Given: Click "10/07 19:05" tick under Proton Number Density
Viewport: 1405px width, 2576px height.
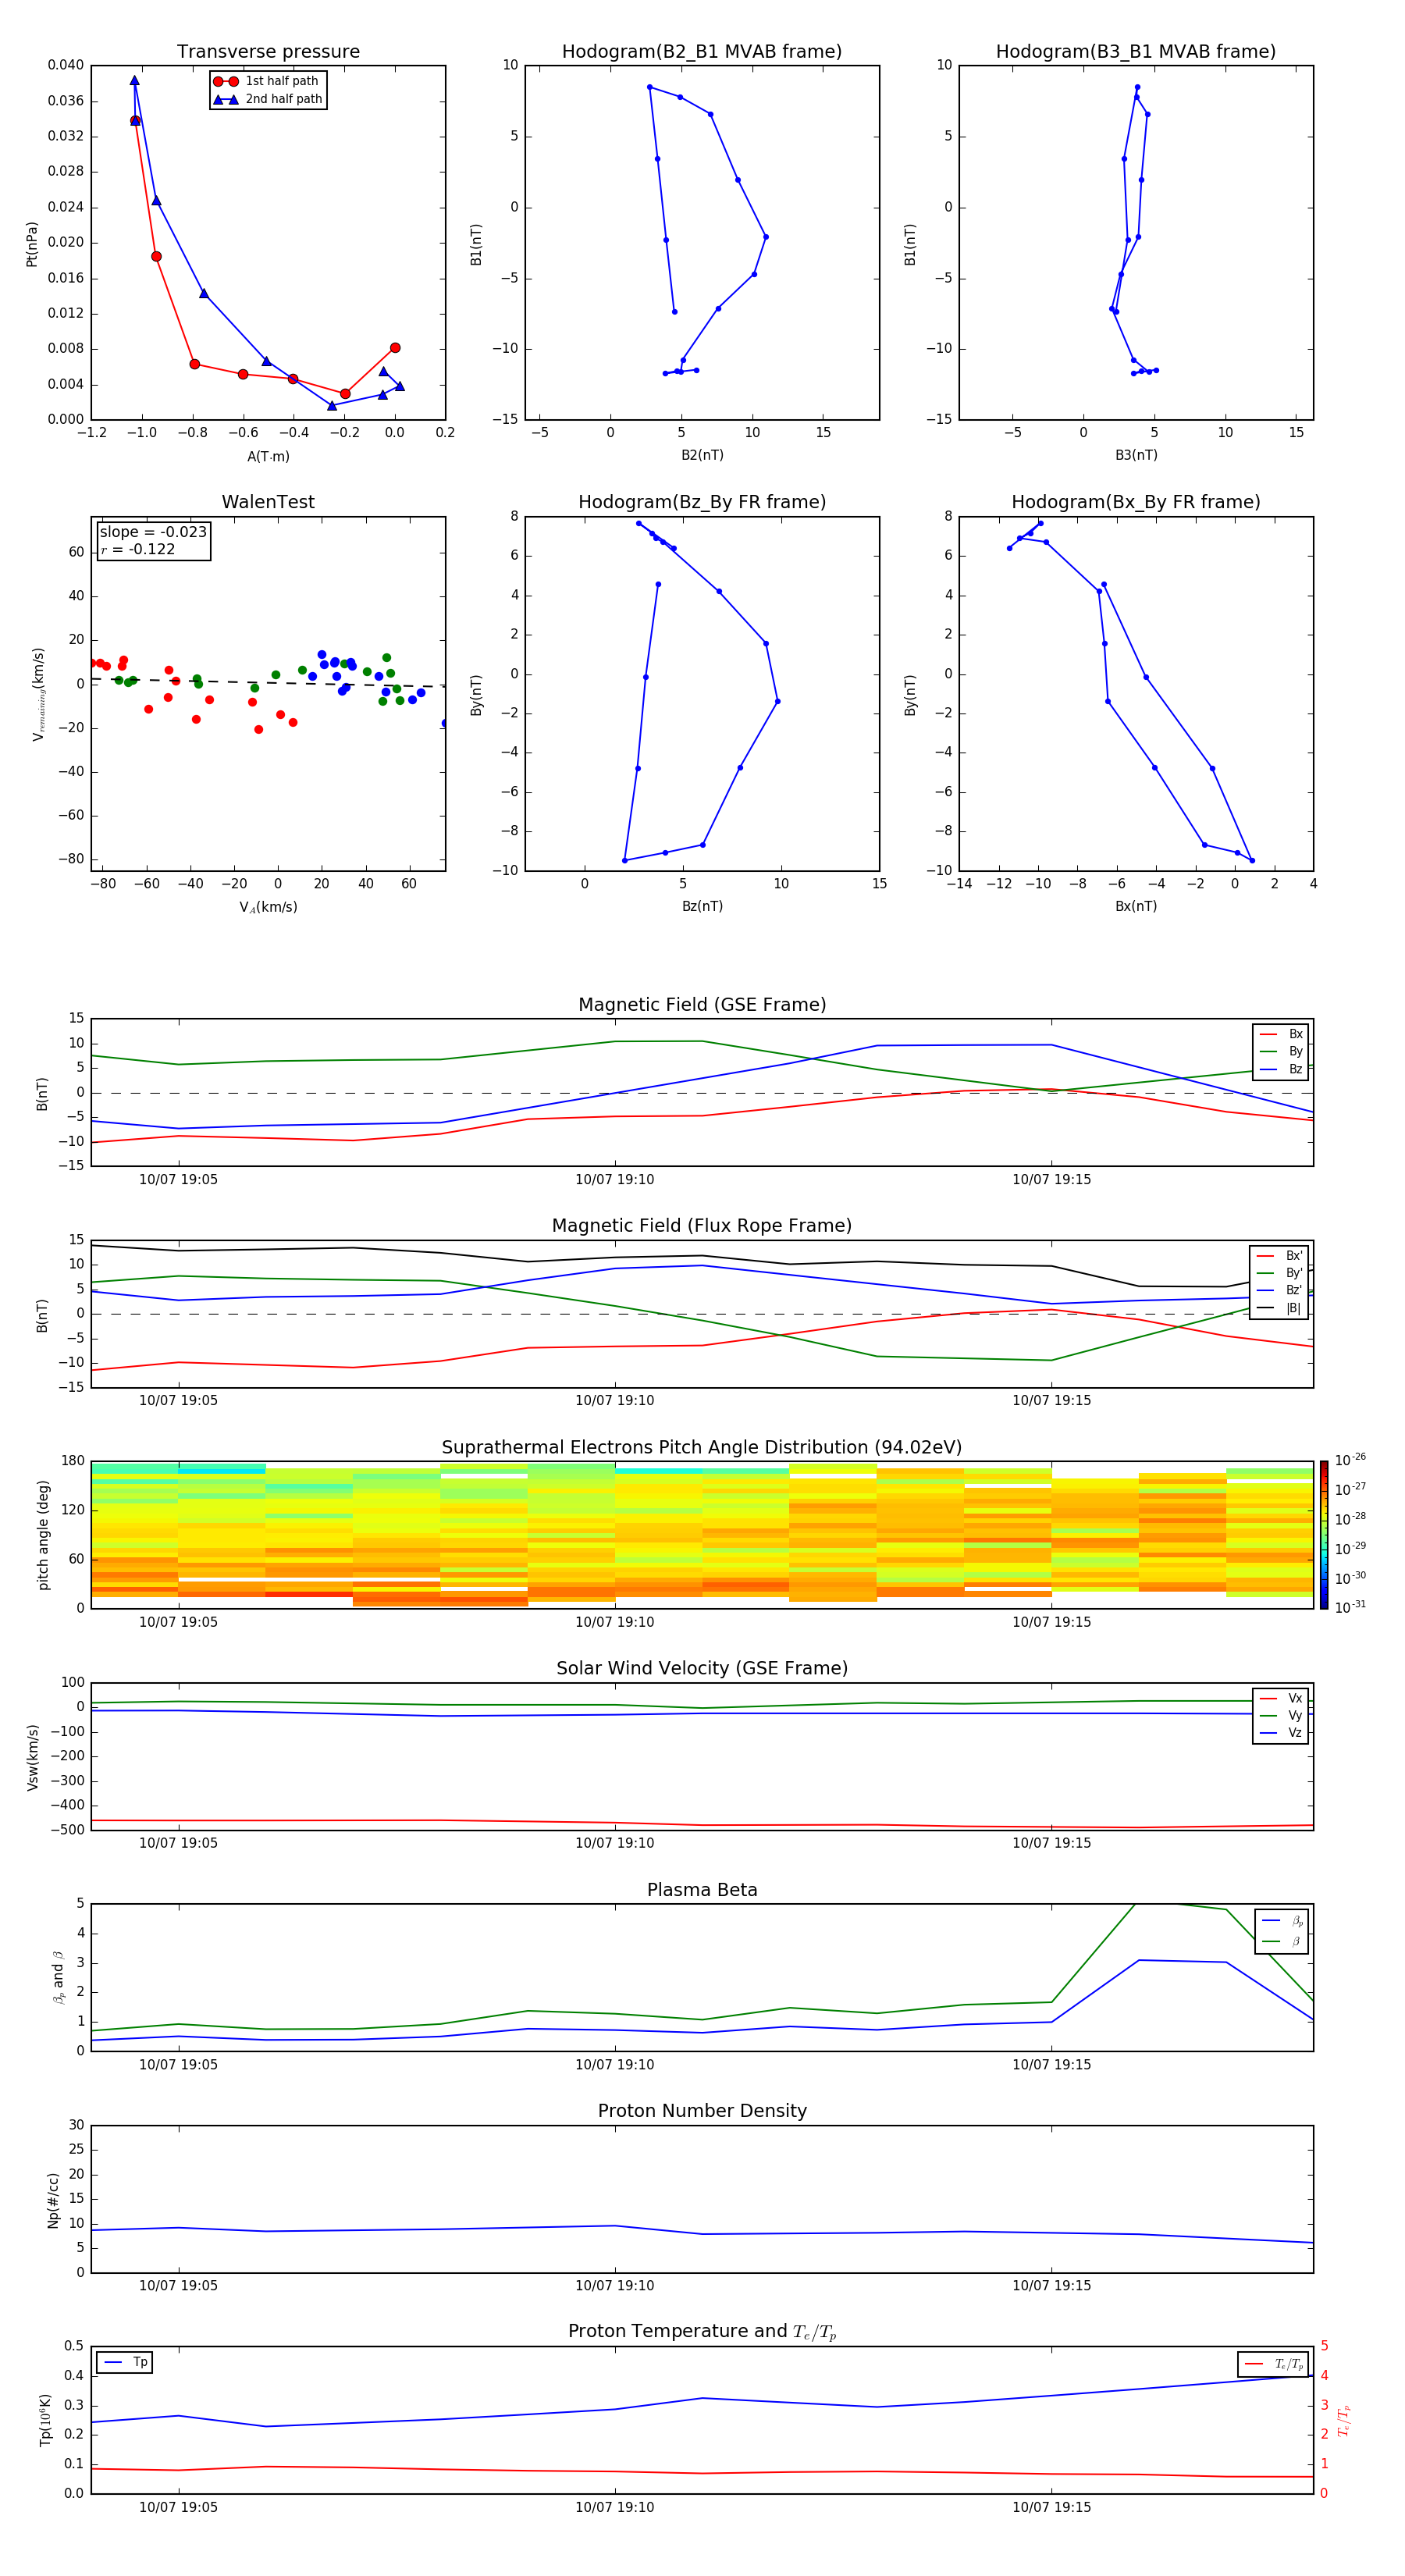Looking at the screenshot, I should click(x=178, y=2286).
